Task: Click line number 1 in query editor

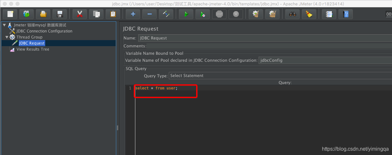Action: point(130,88)
